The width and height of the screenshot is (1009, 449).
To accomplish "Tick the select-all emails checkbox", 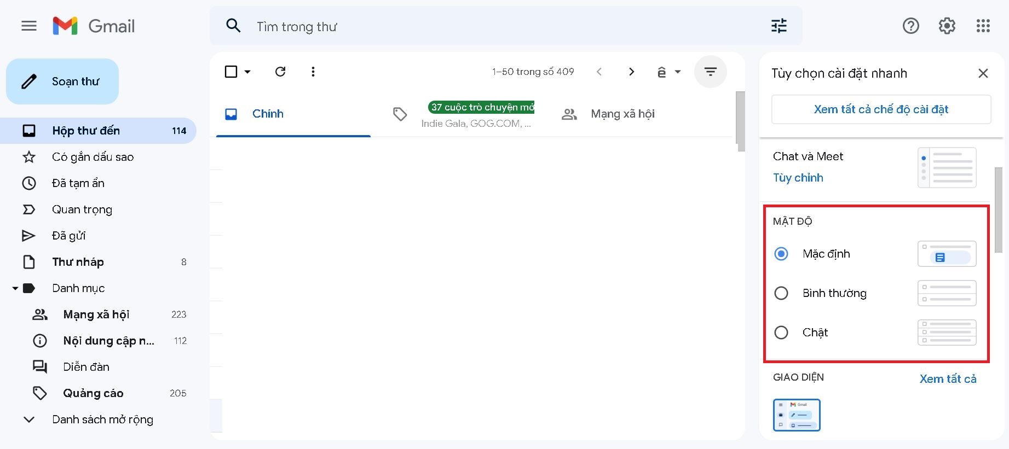I will (x=231, y=72).
